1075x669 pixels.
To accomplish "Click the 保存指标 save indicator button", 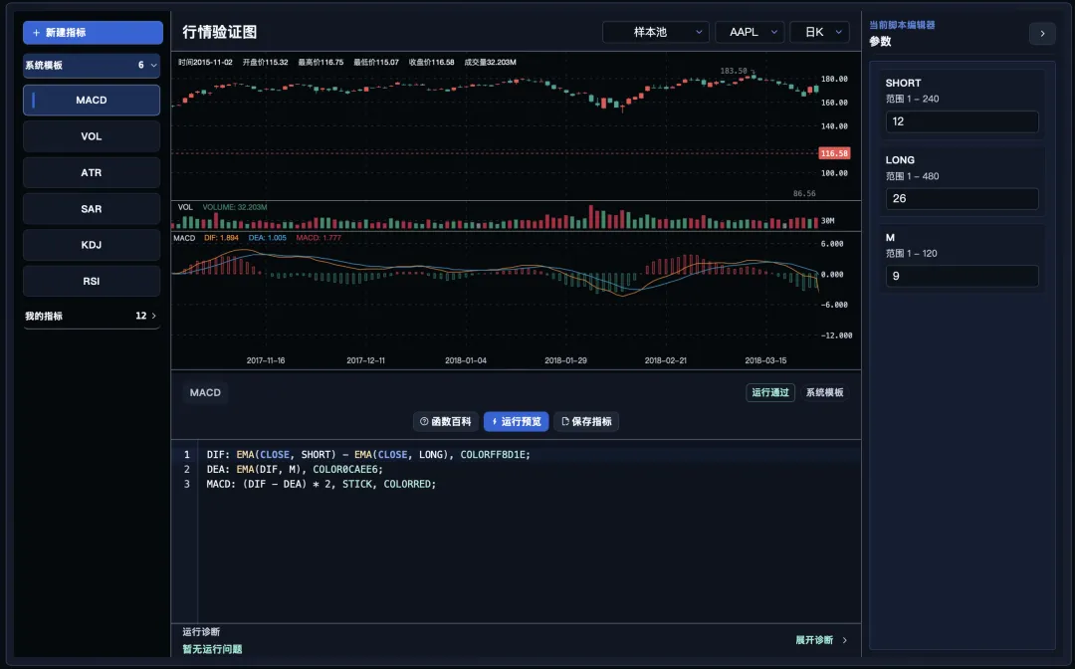I will [586, 421].
